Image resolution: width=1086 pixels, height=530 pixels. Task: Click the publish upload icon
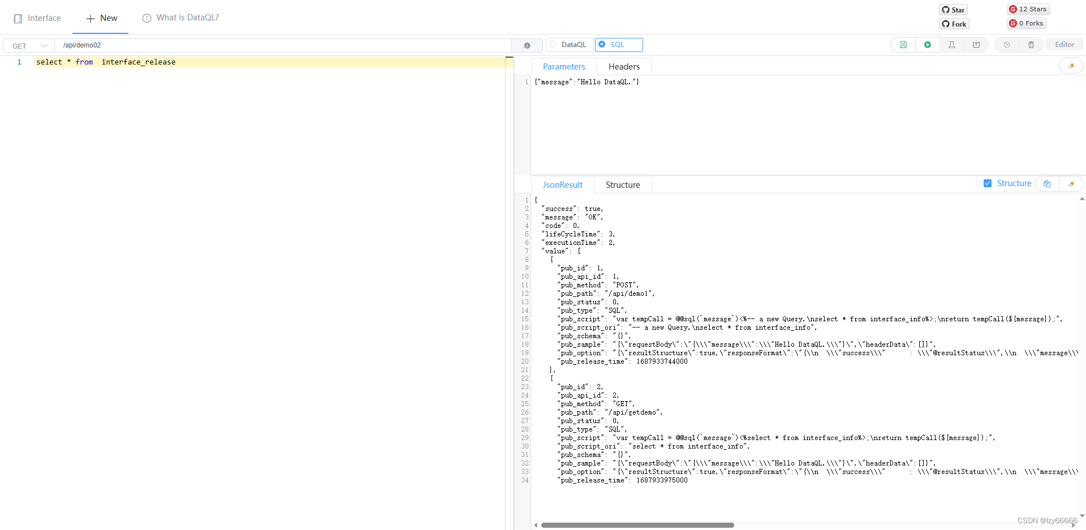point(976,44)
